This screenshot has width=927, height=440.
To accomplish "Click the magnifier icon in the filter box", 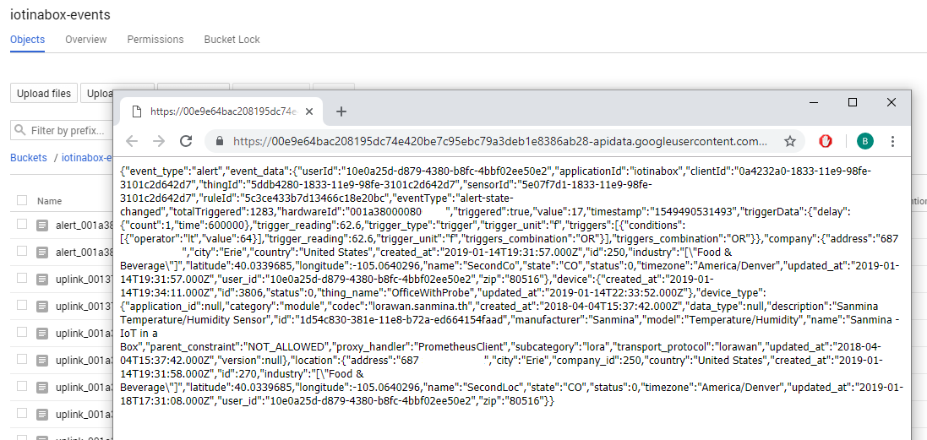I will click(x=19, y=130).
